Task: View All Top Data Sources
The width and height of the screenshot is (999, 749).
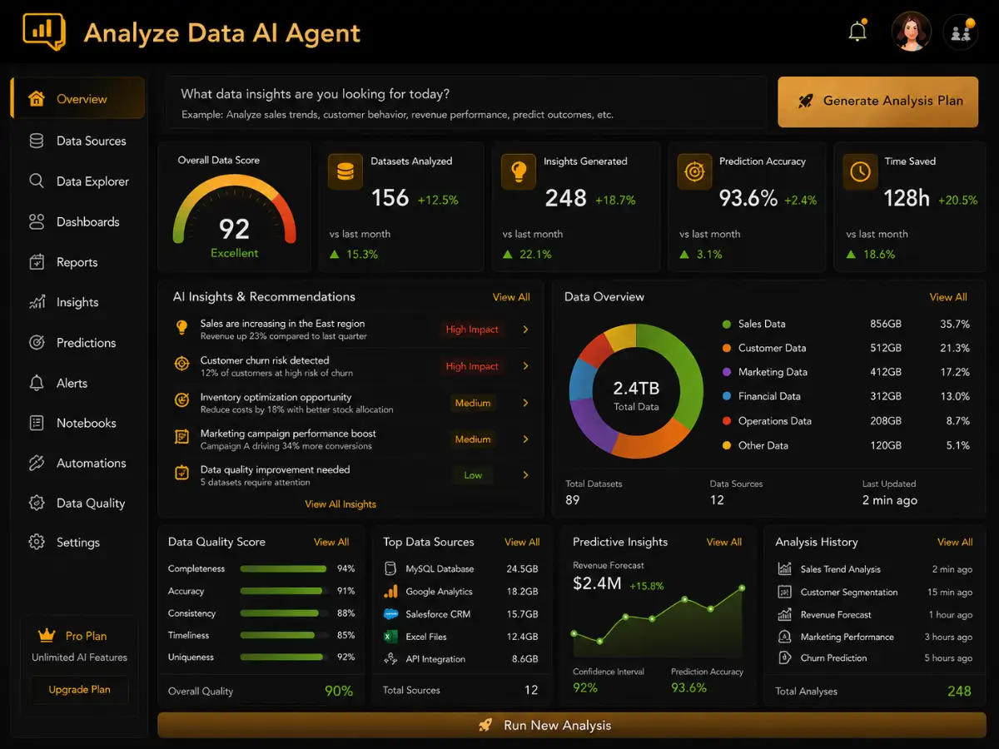Action: tap(522, 542)
